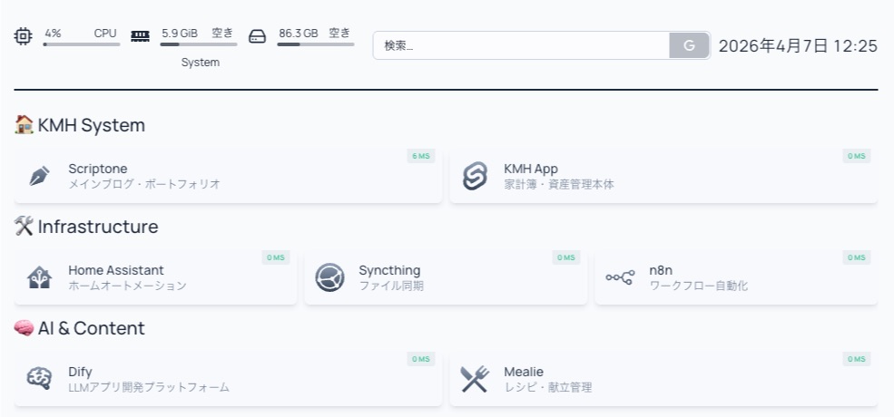Screen dimensions: 894x417
Task: Click the CPU usage bar
Action: pos(81,44)
